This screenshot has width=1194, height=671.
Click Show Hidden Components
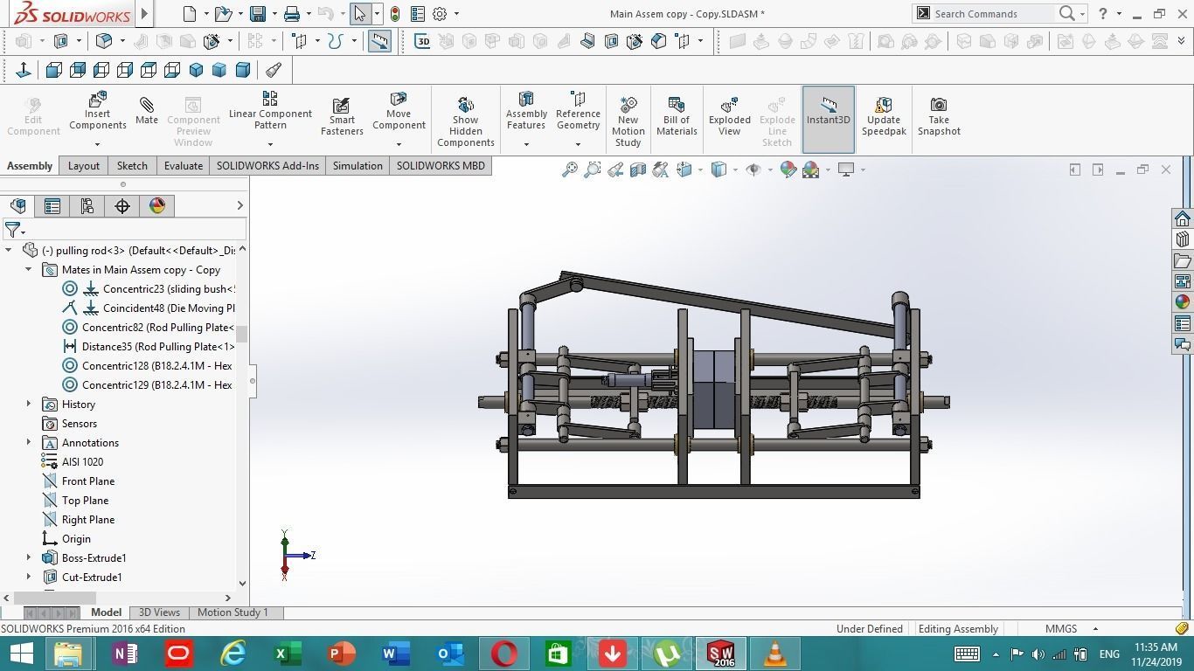[466, 121]
